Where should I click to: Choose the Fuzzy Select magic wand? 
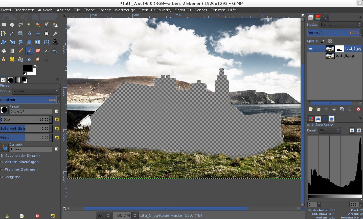[29, 25]
